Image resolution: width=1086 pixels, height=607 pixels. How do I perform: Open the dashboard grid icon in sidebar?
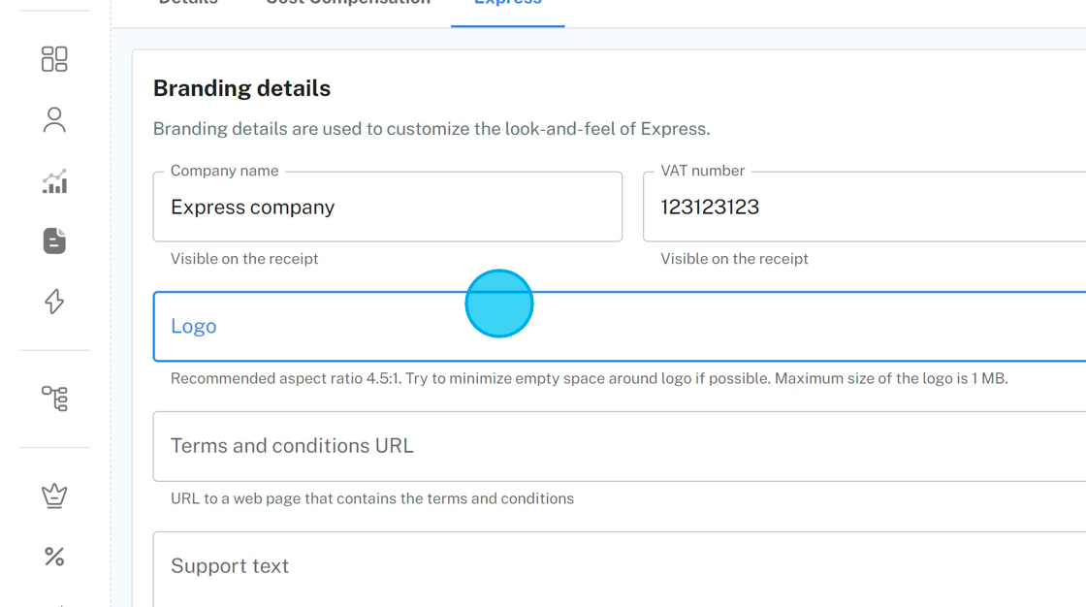point(54,59)
